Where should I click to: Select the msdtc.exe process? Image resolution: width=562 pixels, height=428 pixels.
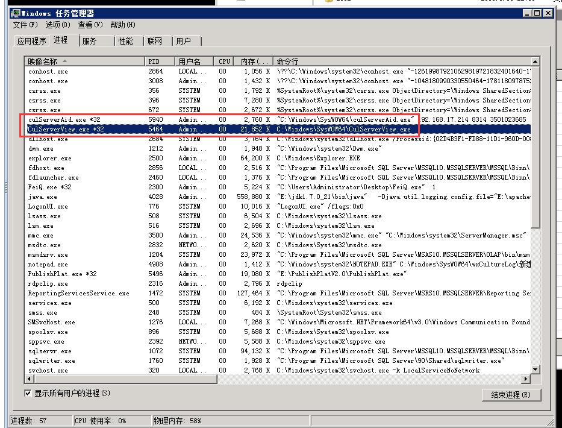[278, 245]
